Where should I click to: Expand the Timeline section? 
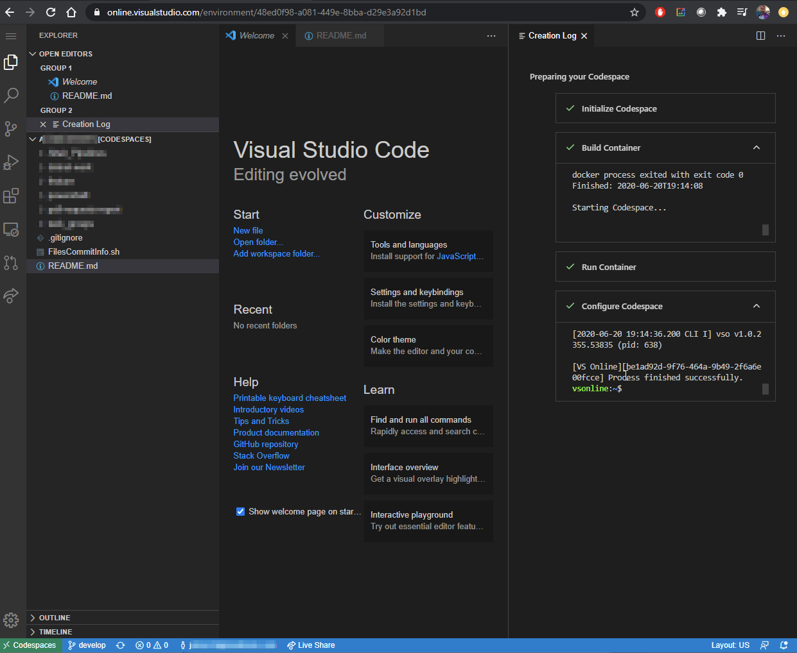click(x=123, y=632)
